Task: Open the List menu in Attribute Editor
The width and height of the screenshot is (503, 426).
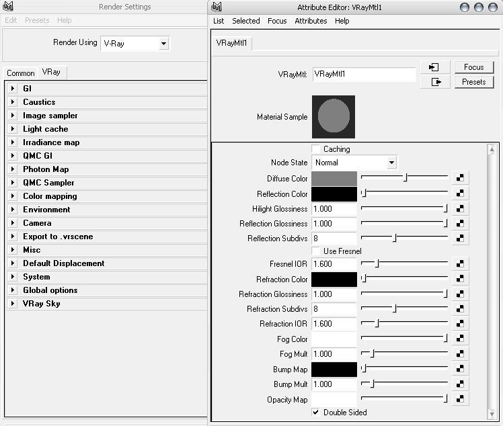Action: [x=219, y=21]
